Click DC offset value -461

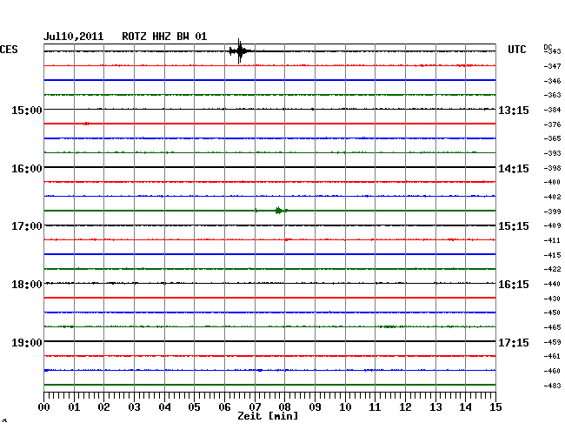(x=552, y=356)
